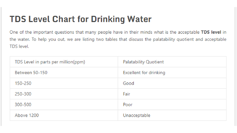
Task: Select the '300-500' table cell
Action: point(64,105)
